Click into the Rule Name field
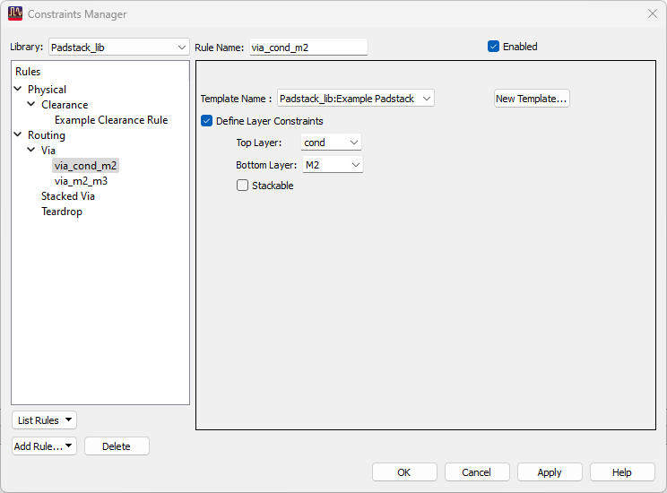Screen dimensions: 667x493 coord(308,48)
